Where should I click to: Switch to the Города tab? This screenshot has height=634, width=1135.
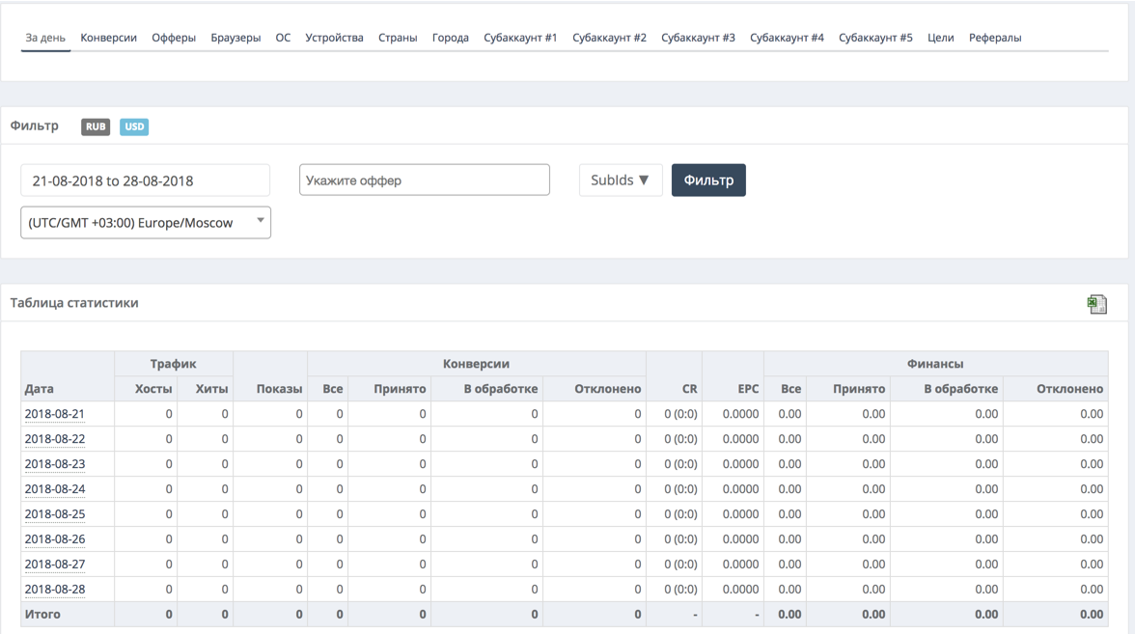[450, 38]
